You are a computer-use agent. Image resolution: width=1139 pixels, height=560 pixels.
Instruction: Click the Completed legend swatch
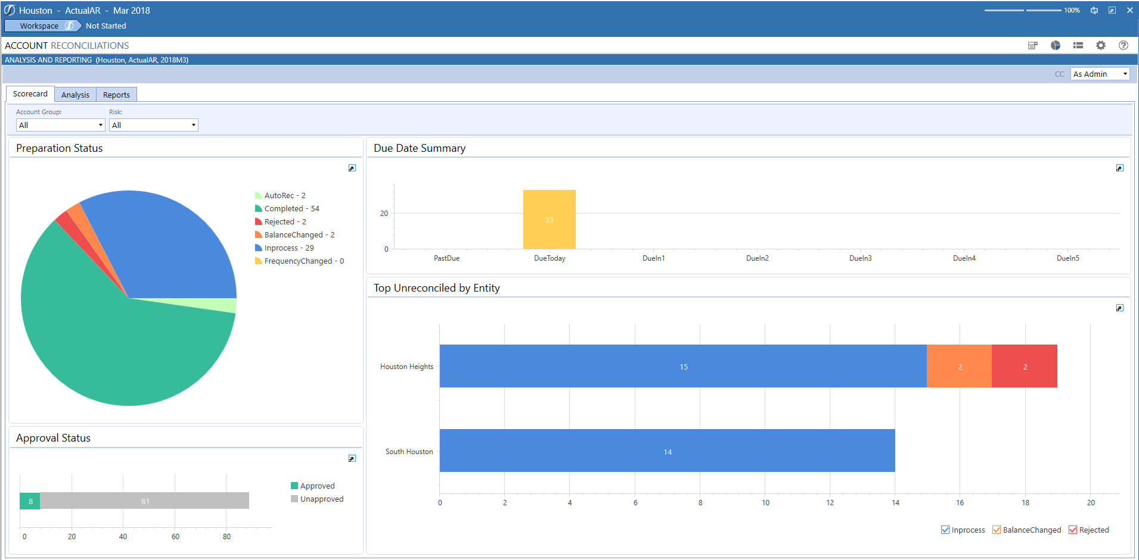tap(259, 208)
